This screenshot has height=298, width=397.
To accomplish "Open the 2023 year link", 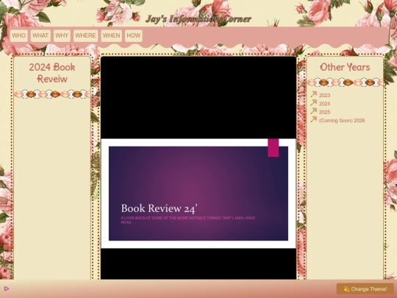I will (324, 95).
